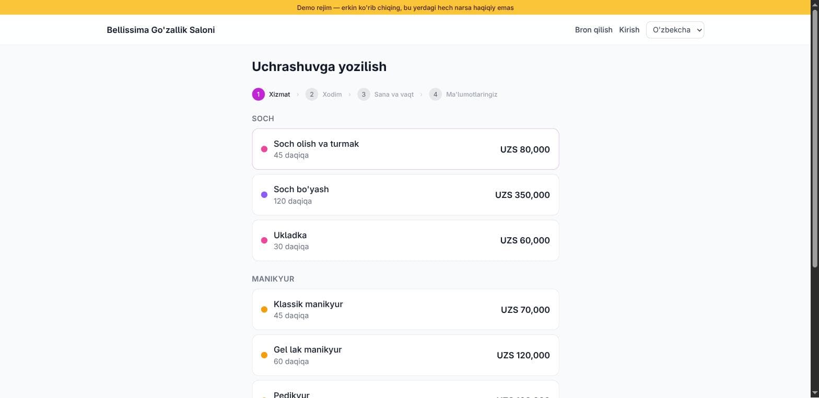Click the pink dot beside Ukladka

pos(264,240)
